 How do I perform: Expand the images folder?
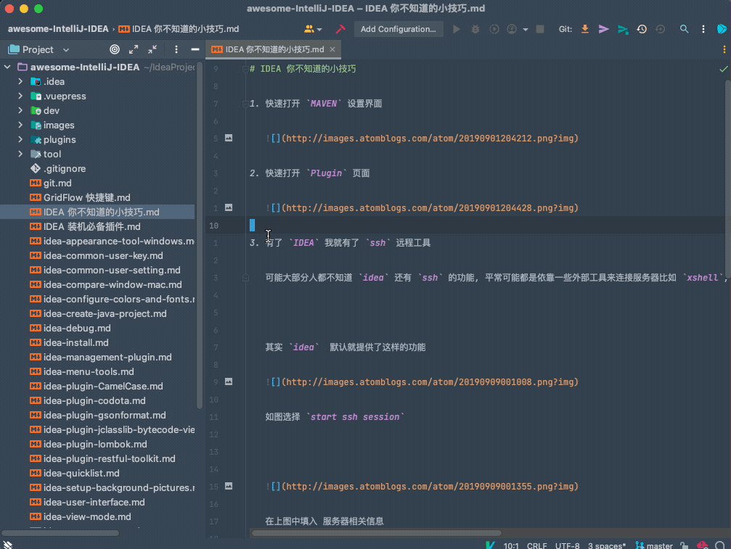20,125
